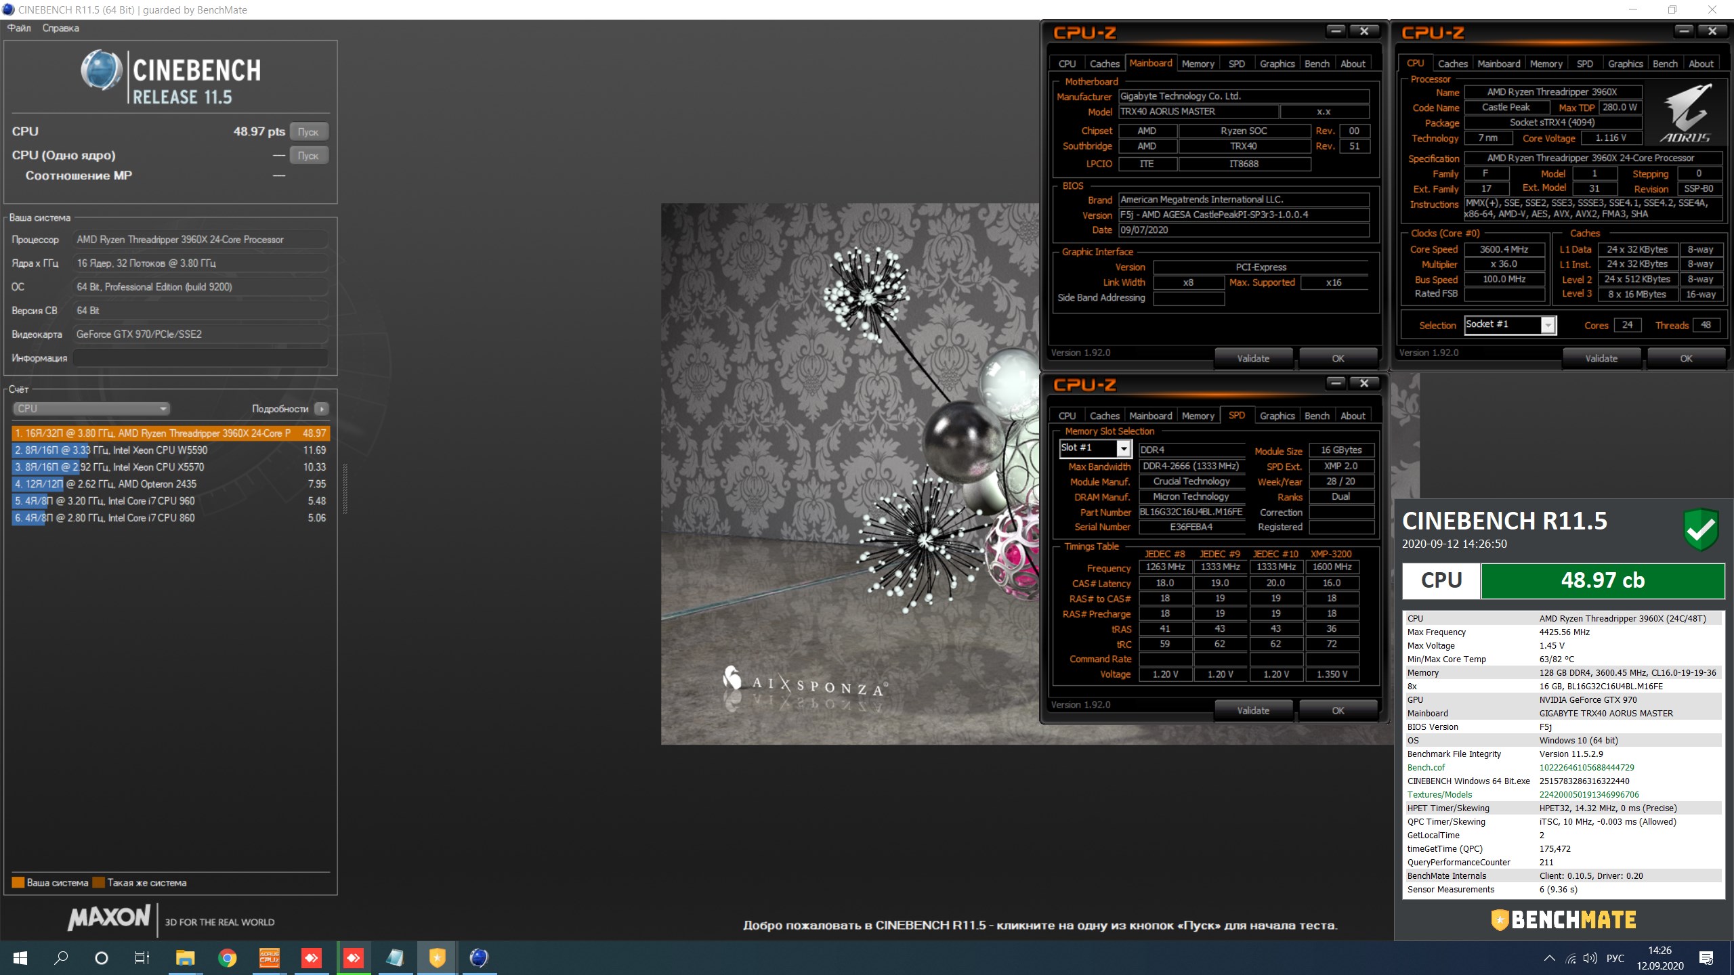Open Memory tab in Mainboard CPU-Z window
The width and height of the screenshot is (1734, 975).
1198,64
